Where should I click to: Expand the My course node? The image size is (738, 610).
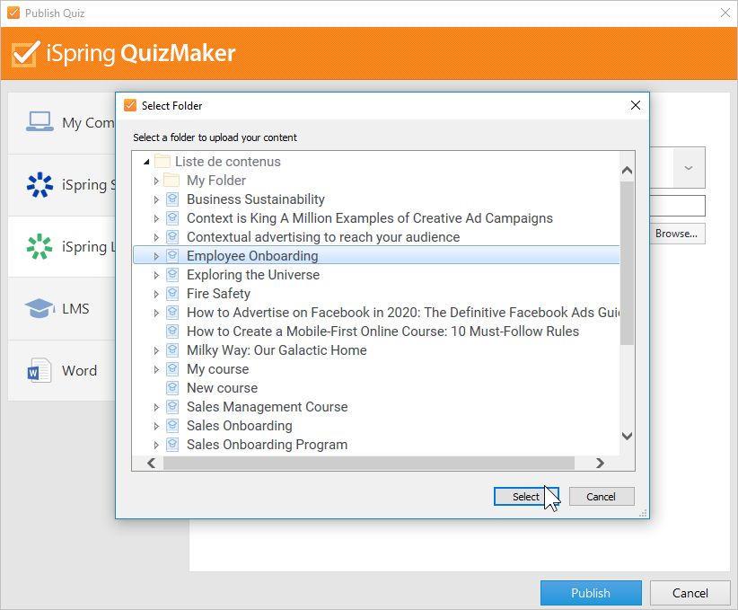156,369
